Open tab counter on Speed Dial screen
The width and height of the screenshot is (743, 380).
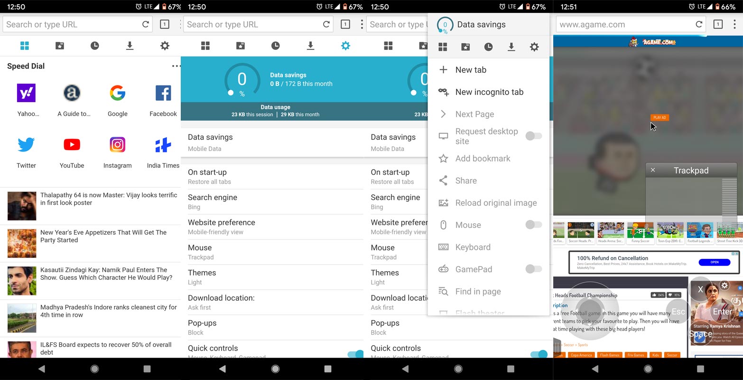coord(164,24)
